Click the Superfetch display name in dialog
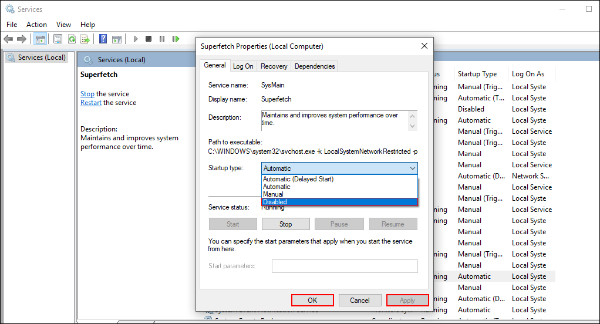Viewport: 600px width, 324px height. point(276,99)
